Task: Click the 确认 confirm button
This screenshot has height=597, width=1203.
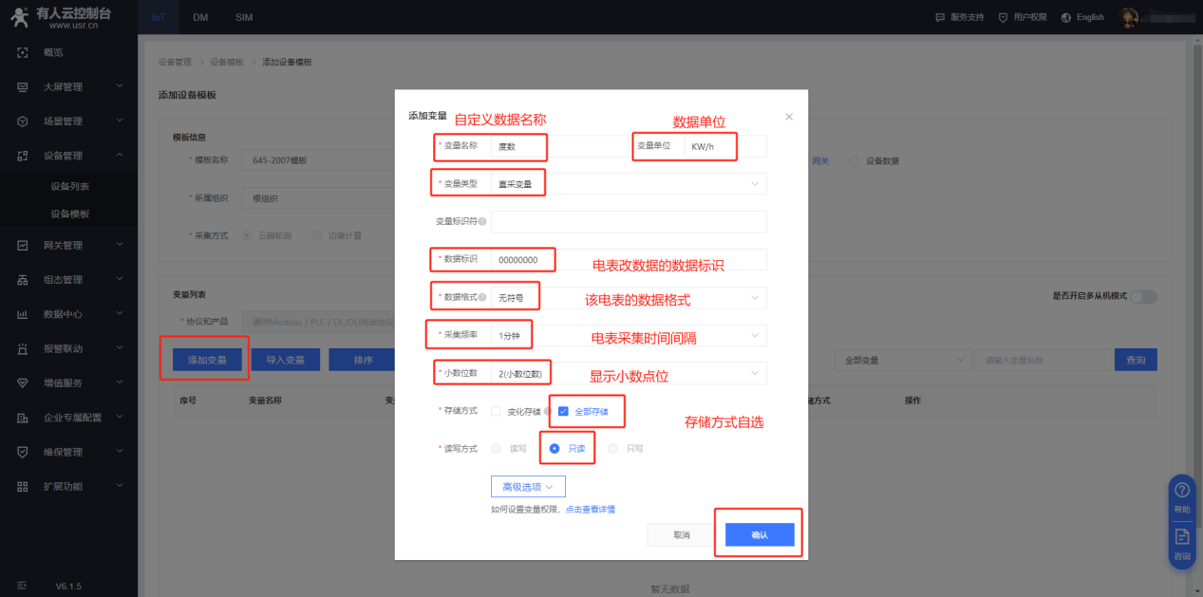Action: (x=760, y=535)
